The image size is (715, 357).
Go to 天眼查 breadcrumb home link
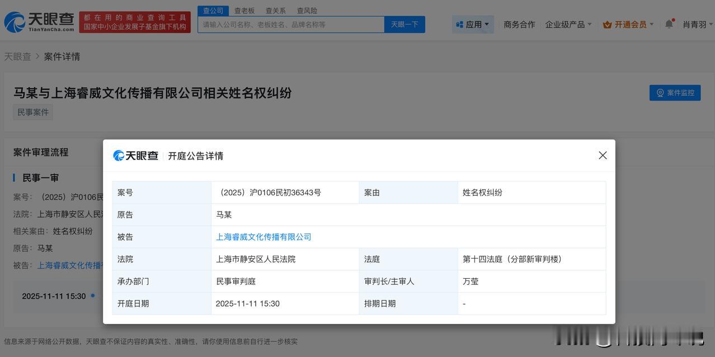17,57
